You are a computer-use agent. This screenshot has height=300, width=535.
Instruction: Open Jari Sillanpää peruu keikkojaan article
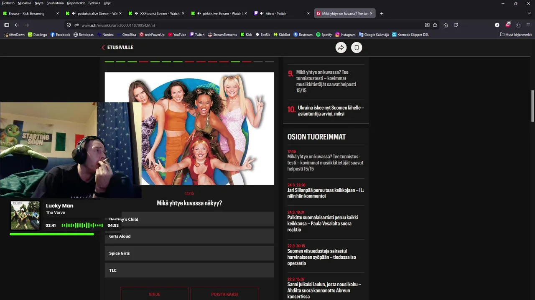(x=326, y=193)
